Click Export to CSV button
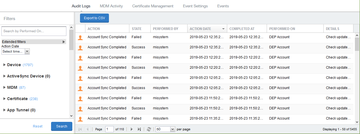Viewport: 360px width, 134px height. (94, 18)
